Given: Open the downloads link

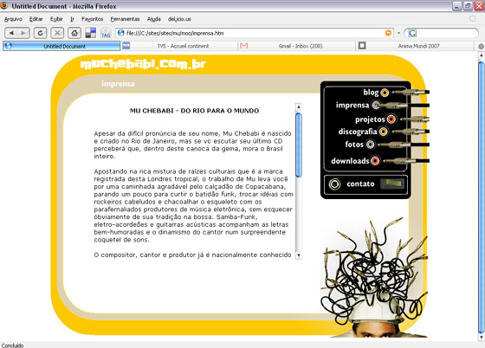Looking at the screenshot, I should pyautogui.click(x=350, y=161).
